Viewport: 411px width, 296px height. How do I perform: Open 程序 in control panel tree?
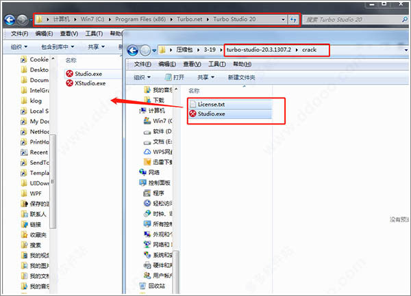click(x=154, y=193)
